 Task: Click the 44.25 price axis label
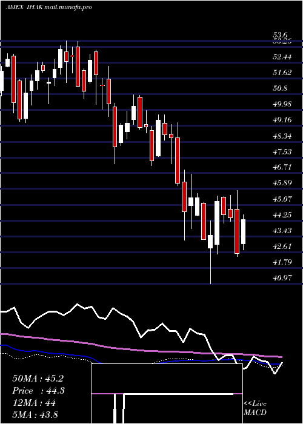(x=282, y=214)
